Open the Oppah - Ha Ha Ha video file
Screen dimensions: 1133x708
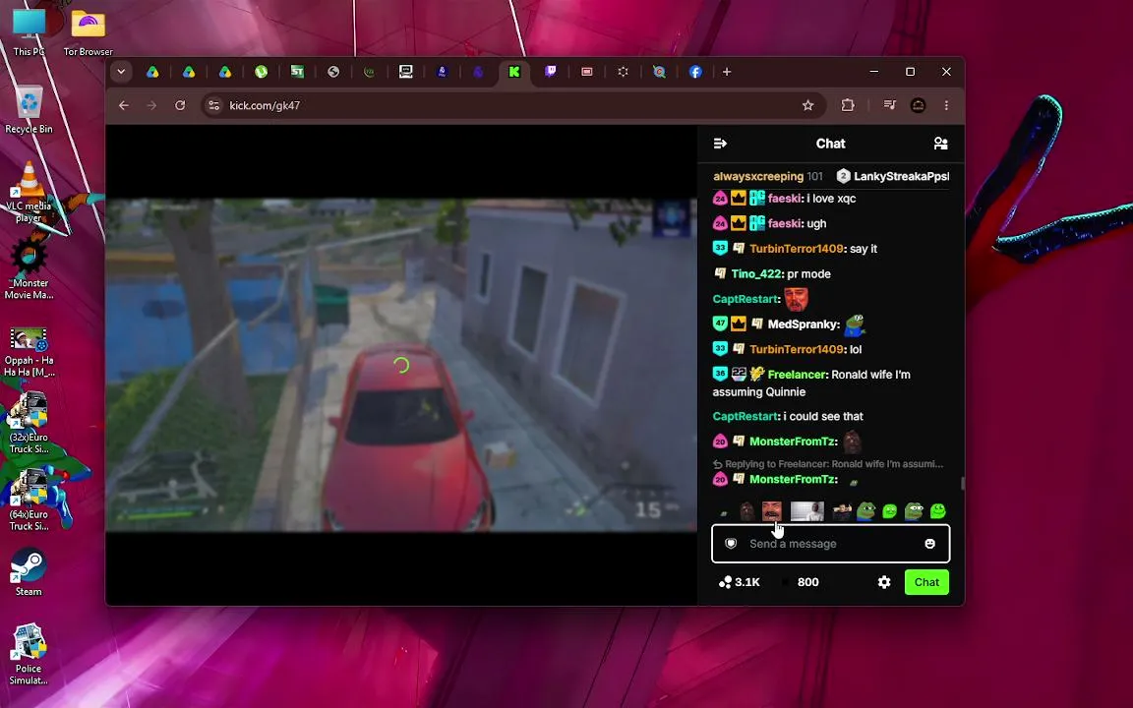pos(29,352)
